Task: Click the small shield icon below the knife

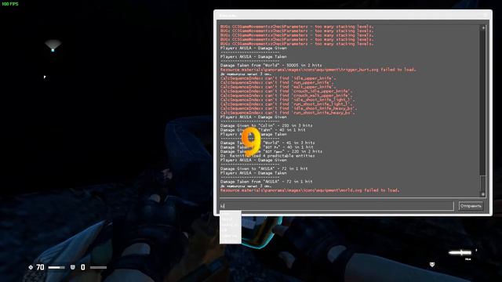Action: pyautogui.click(x=432, y=265)
